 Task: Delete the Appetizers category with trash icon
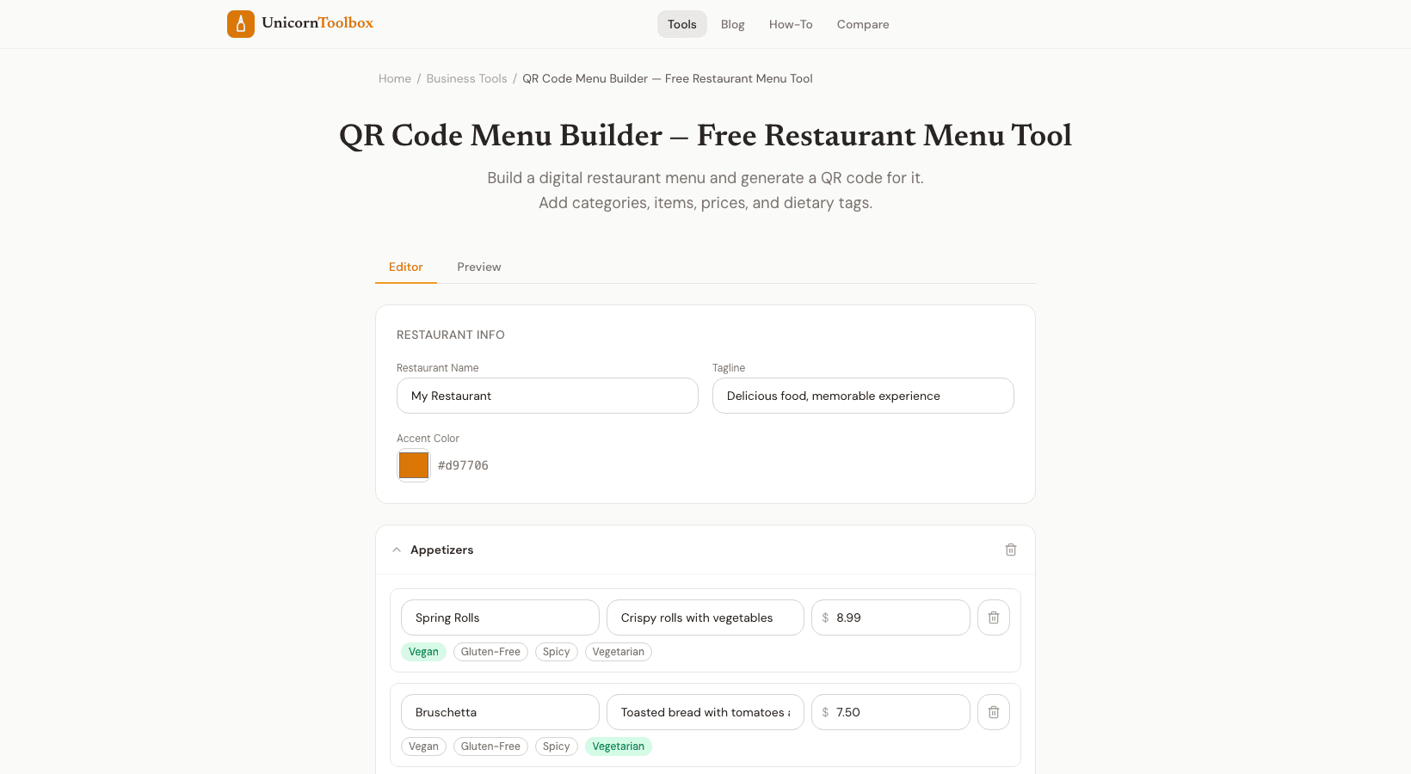[1011, 550]
